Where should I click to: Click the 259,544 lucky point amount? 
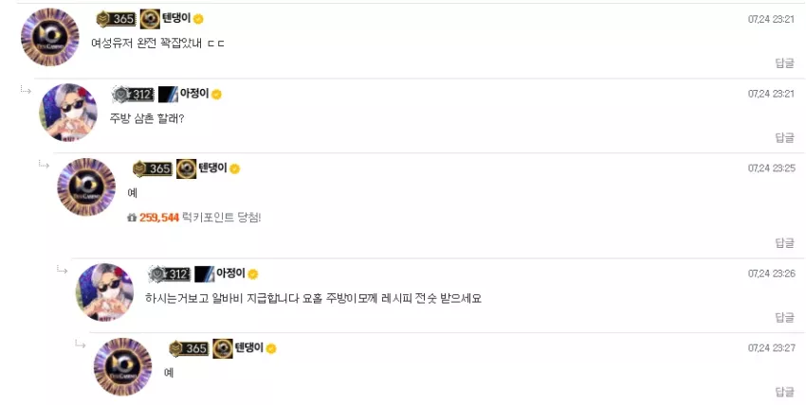pos(159,218)
